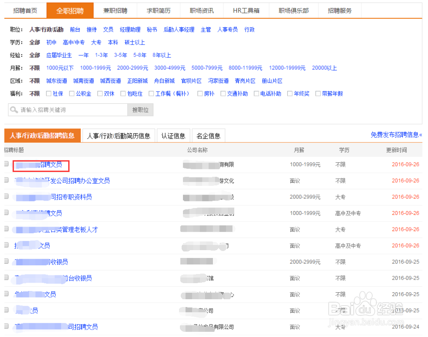This screenshot has height=337, width=428.
Task: Open the 招聘首页 tab
Action: [x=25, y=11]
